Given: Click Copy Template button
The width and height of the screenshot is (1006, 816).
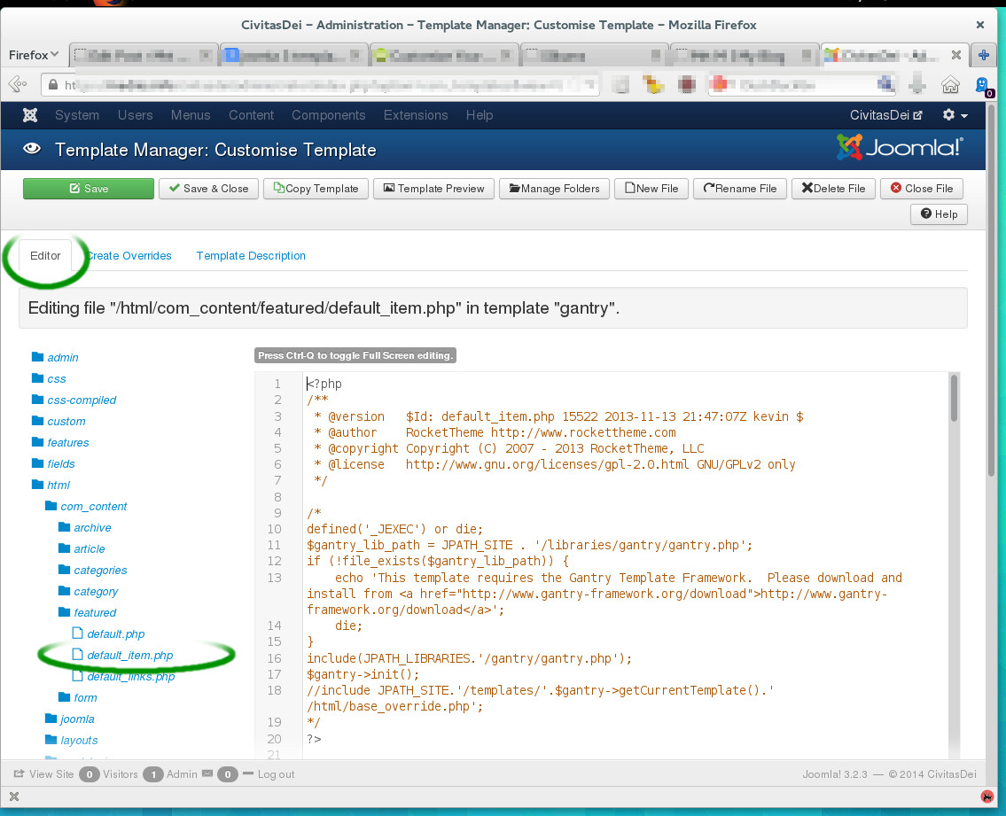Looking at the screenshot, I should [x=316, y=189].
